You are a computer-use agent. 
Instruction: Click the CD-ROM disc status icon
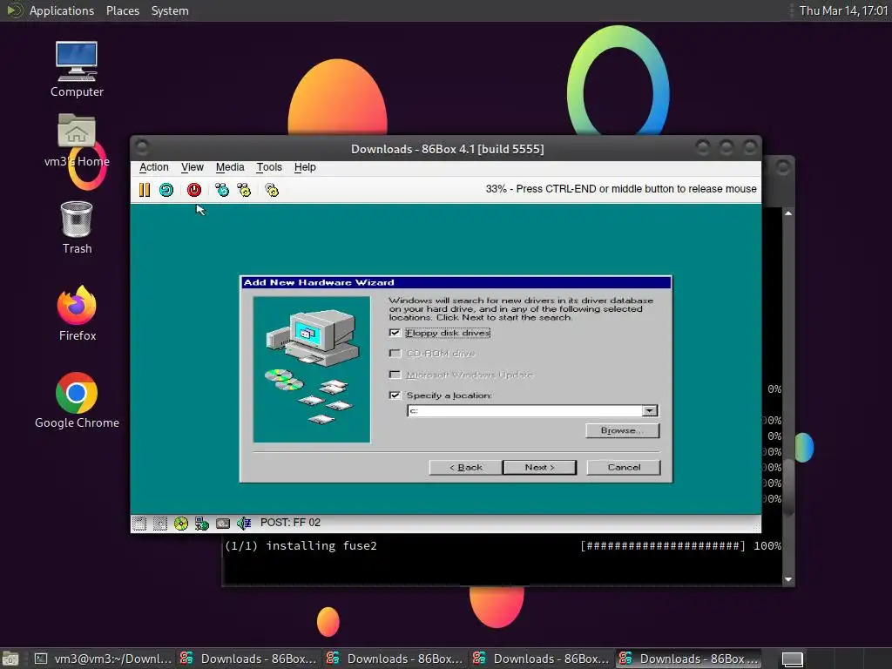(x=181, y=524)
